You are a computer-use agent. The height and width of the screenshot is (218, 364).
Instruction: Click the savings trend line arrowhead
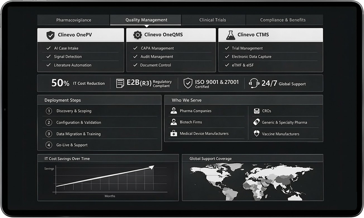point(152,167)
